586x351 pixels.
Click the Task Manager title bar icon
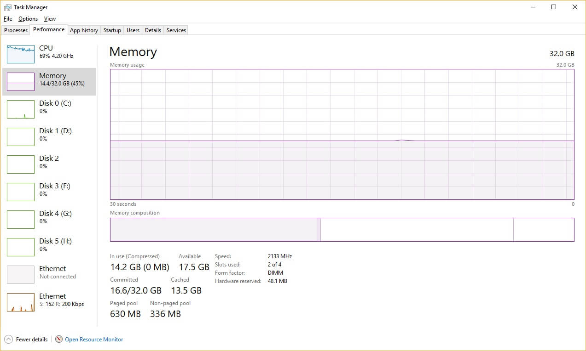(x=7, y=7)
